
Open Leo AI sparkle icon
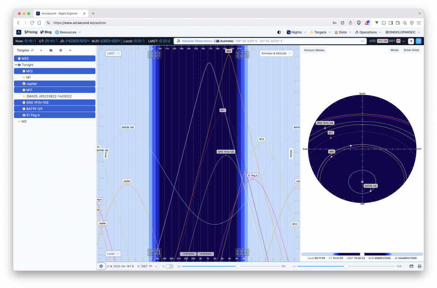coord(405,23)
